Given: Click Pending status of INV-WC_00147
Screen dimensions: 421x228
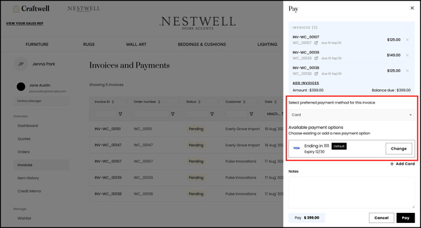Looking at the screenshot, I should [196, 145].
